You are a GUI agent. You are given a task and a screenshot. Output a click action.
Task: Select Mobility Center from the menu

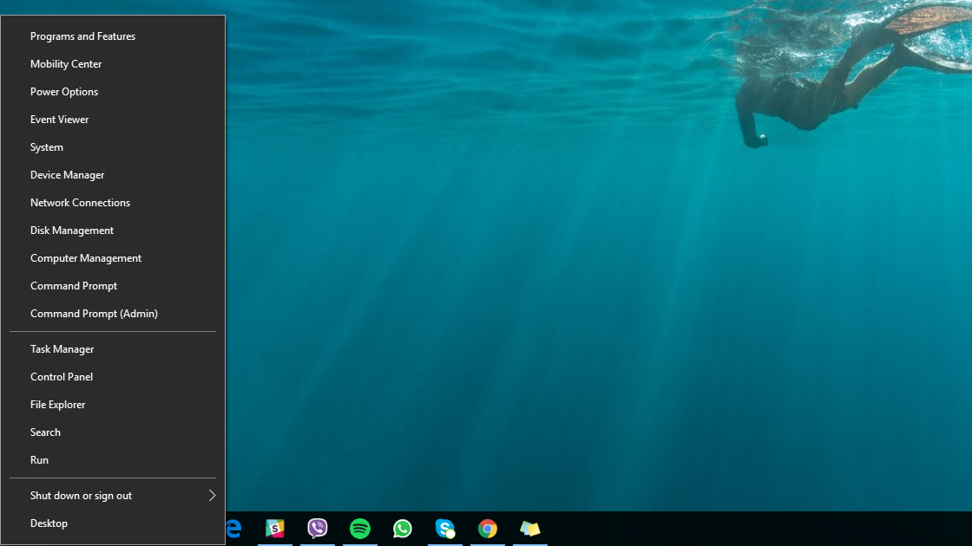[x=66, y=64]
